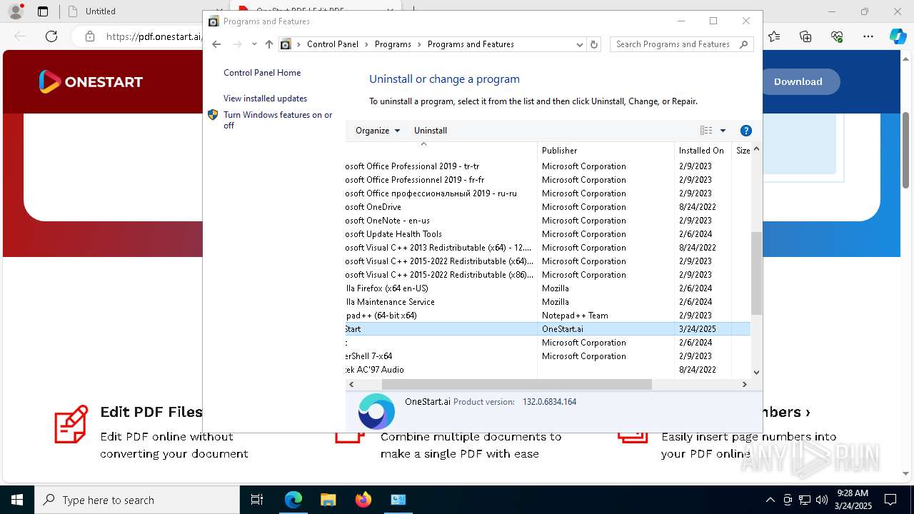Select Realtek AC'97 Audio row
The width and height of the screenshot is (914, 514).
coord(548,370)
